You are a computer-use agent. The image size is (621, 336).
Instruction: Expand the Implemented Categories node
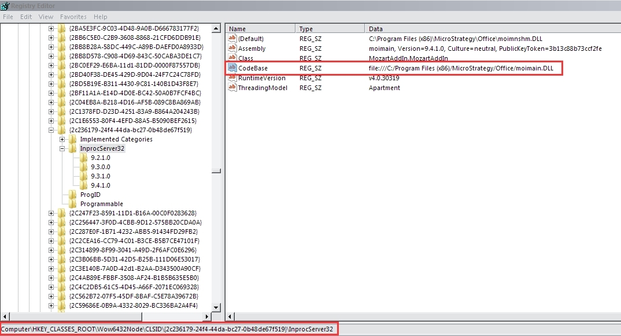(x=62, y=139)
